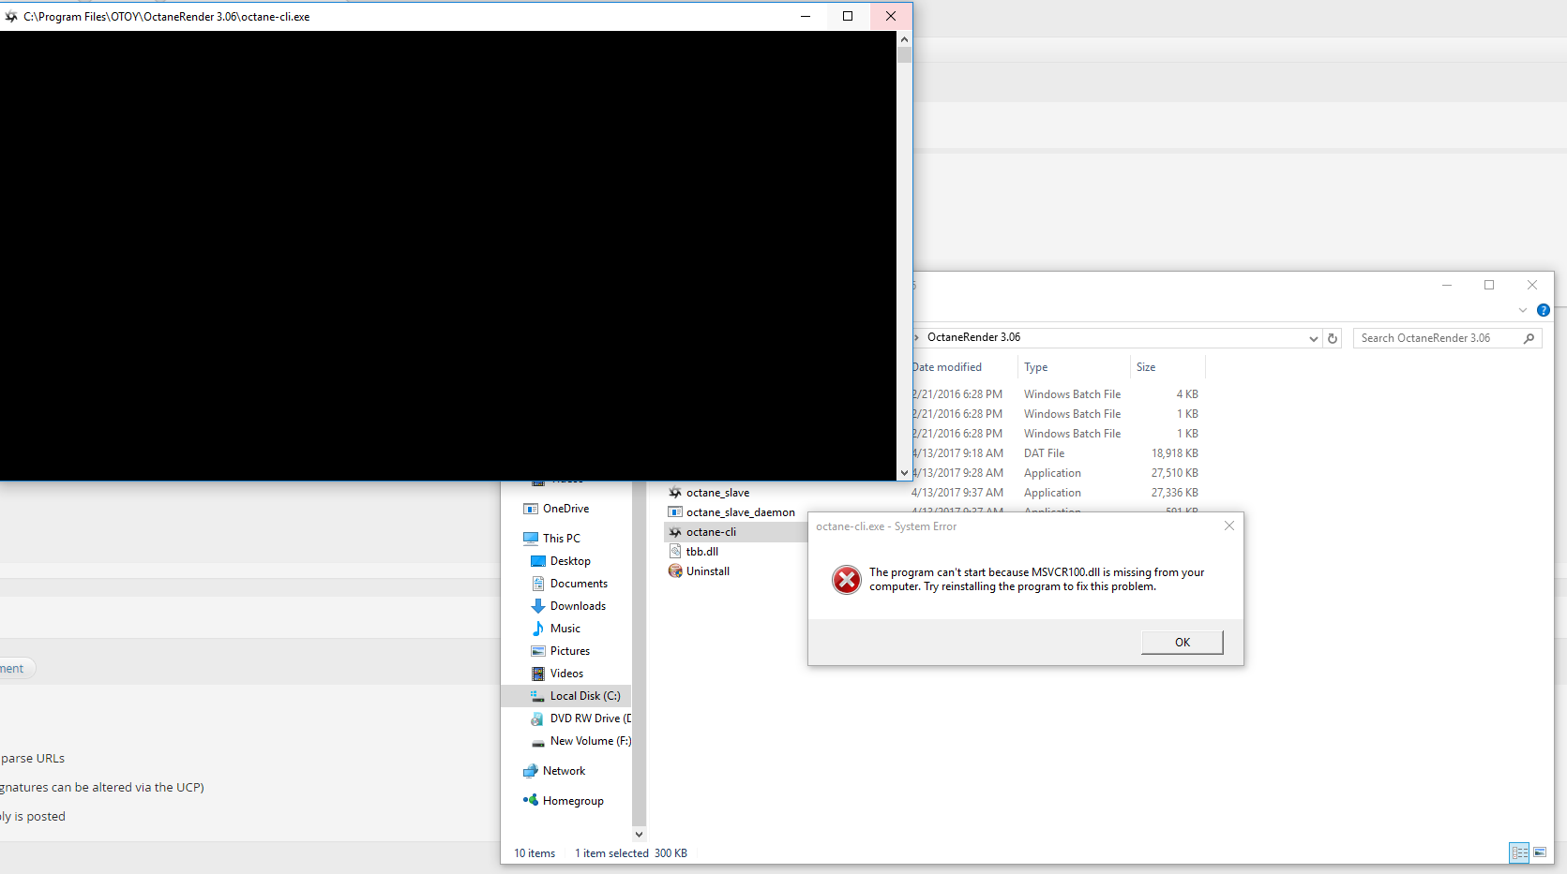Click the DAT File type cell
This screenshot has width=1567, height=874.
click(1044, 453)
